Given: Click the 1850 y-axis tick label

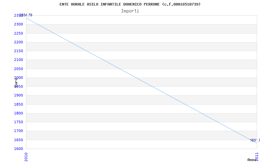Looking at the screenshot, I should (x=19, y=104).
